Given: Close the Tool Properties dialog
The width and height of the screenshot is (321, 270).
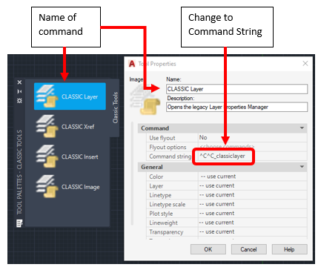Looking at the screenshot, I should click(x=305, y=64).
